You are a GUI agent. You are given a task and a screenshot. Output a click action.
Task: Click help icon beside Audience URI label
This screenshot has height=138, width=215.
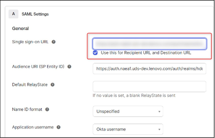[x=69, y=67]
